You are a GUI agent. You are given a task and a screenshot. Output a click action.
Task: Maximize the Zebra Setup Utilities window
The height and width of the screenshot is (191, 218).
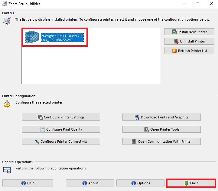pos(197,4)
